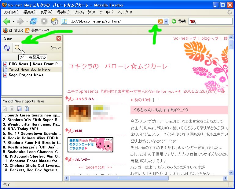Open the ファイル(F) menu
The height and width of the screenshot is (189, 235).
pos(11,12)
